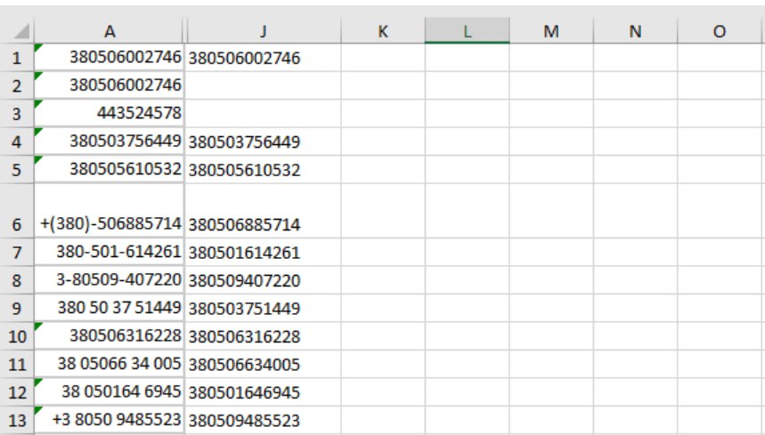Screen dimensions: 765x435
Task: Select row 13 header
Action: tap(17, 421)
